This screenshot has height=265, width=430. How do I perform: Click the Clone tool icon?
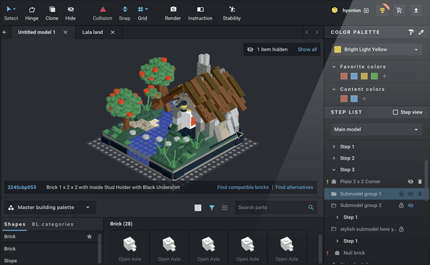(x=52, y=10)
